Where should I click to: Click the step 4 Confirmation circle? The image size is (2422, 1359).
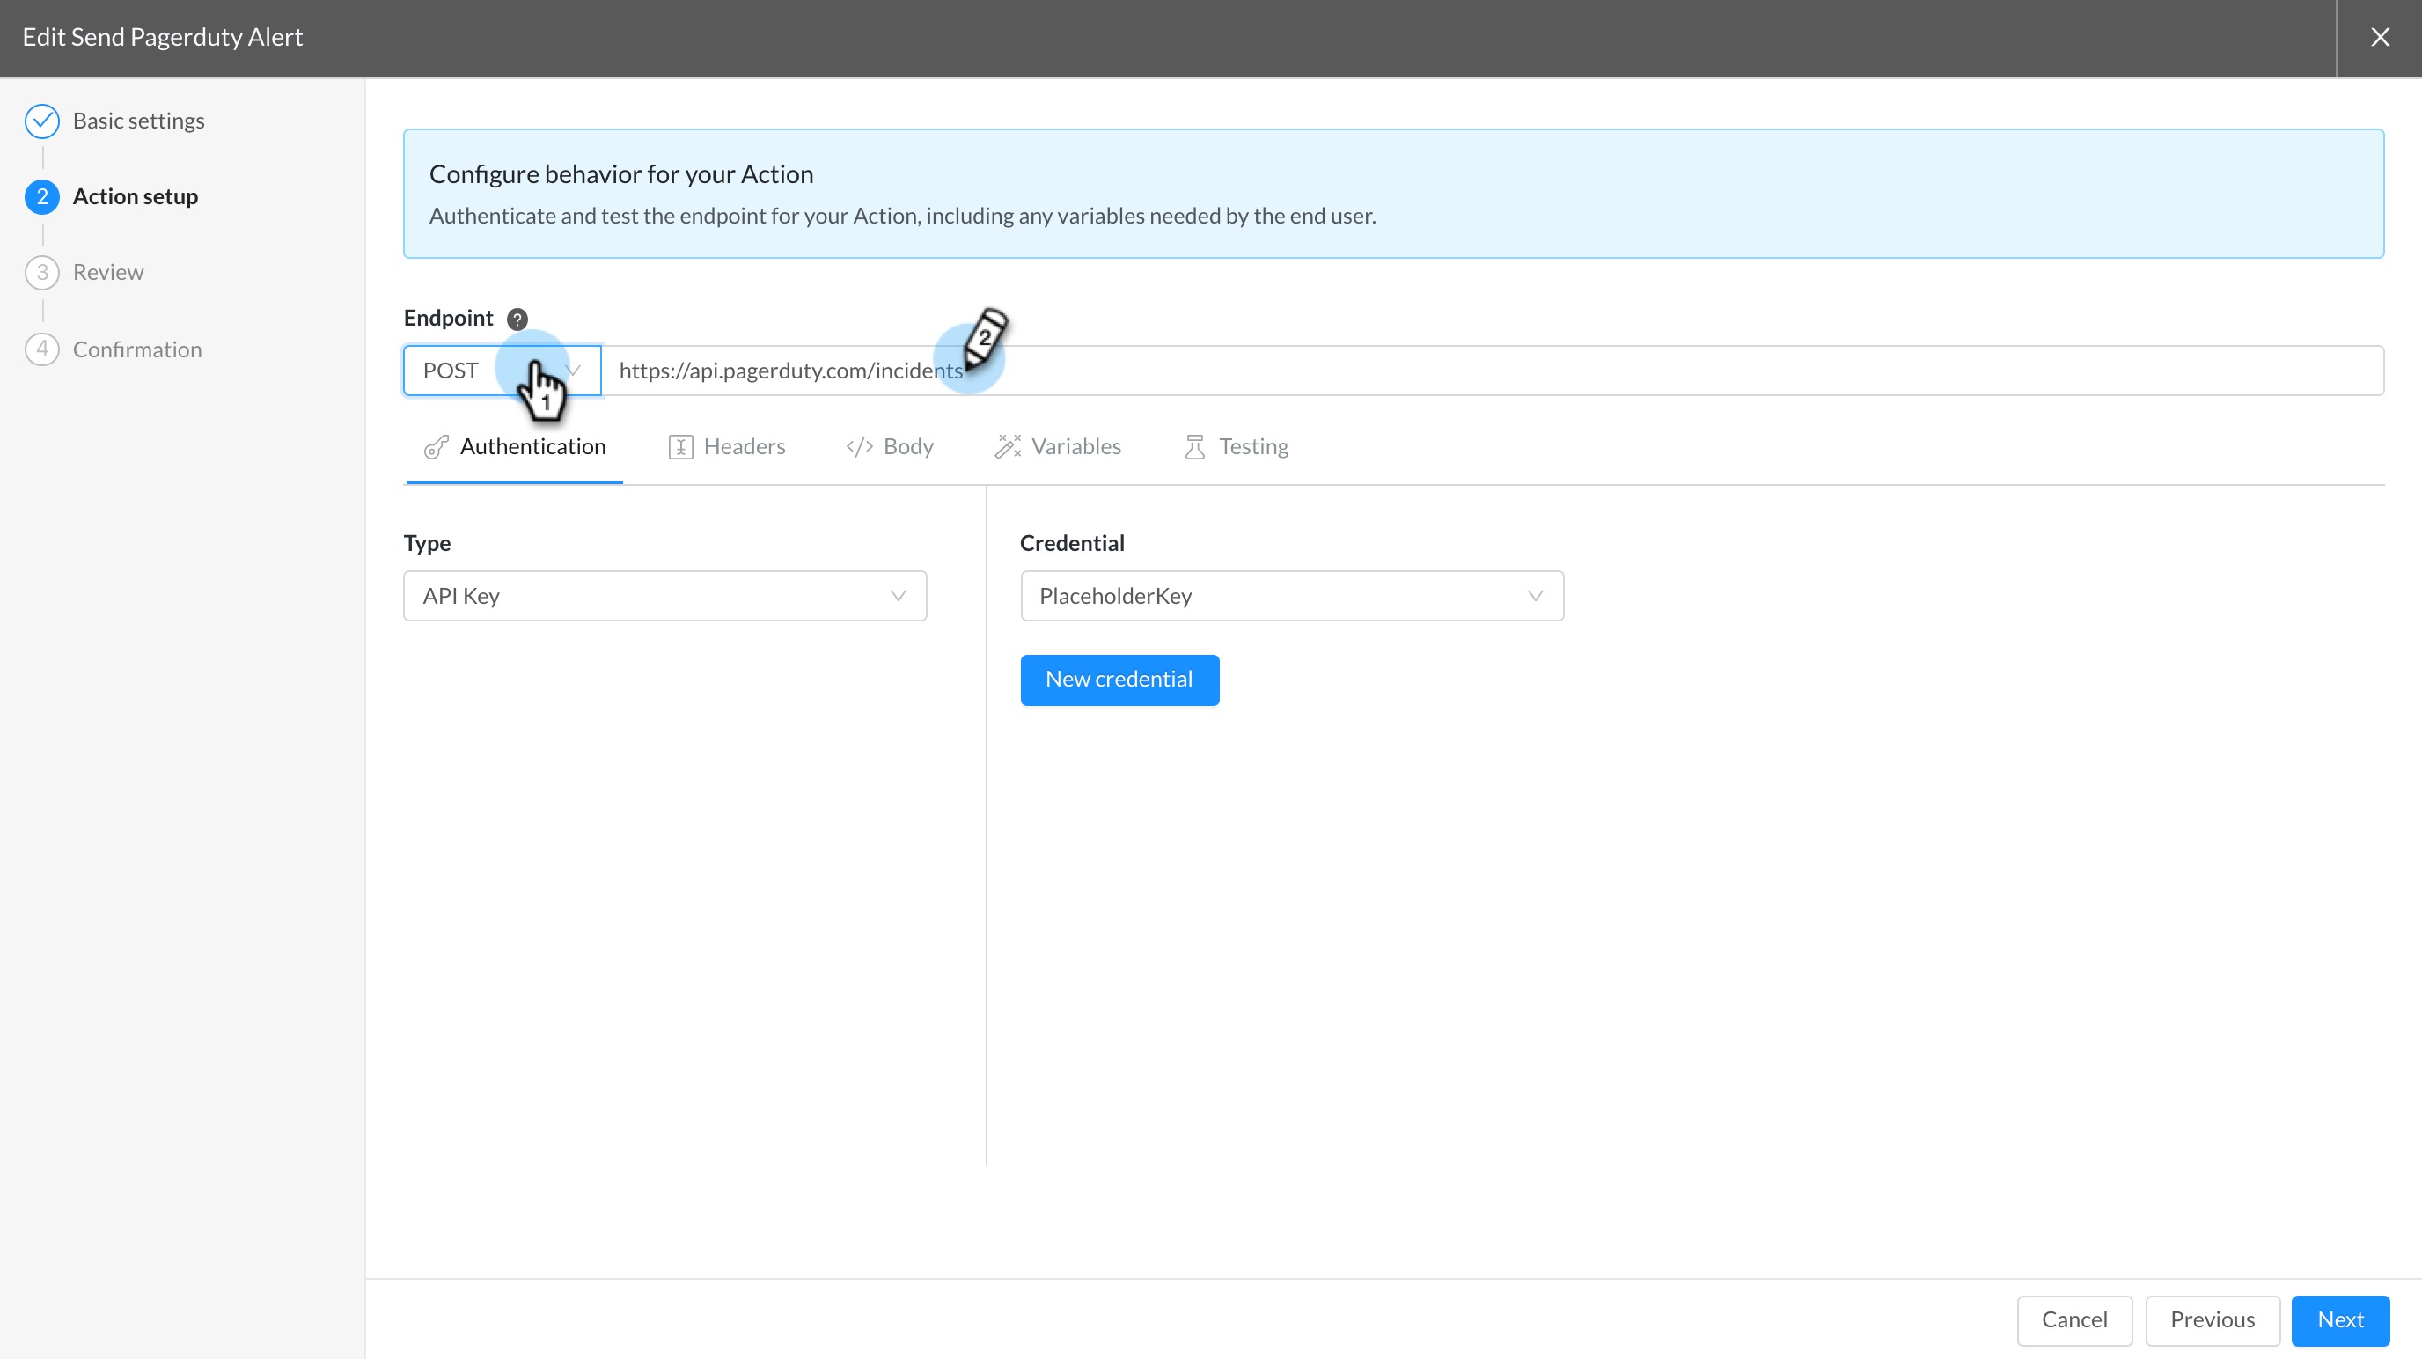click(x=42, y=349)
